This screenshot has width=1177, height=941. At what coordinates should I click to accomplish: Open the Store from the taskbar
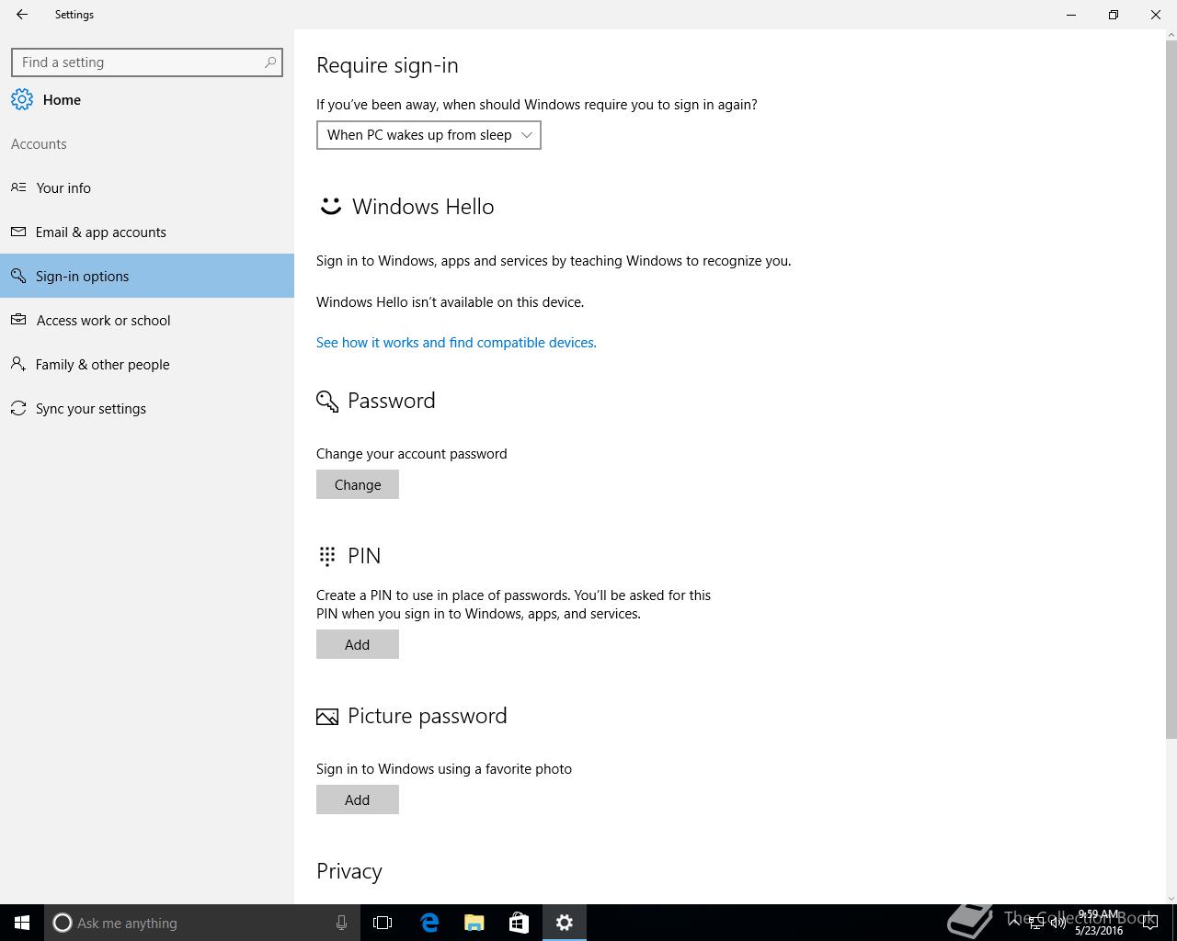tap(520, 923)
